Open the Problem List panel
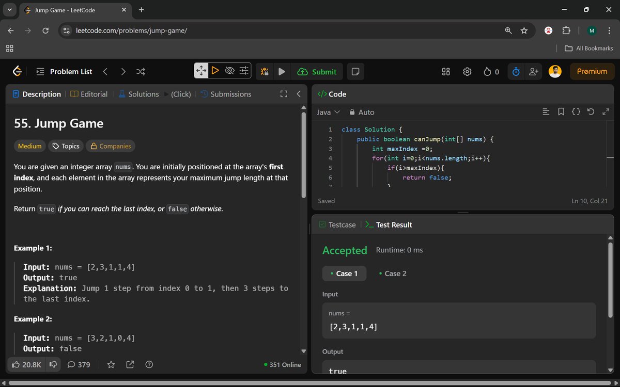Viewport: 620px width, 387px height. pyautogui.click(x=64, y=72)
